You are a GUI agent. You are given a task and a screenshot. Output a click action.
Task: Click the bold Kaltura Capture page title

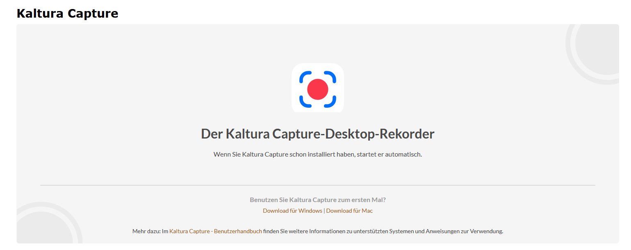[x=67, y=14]
